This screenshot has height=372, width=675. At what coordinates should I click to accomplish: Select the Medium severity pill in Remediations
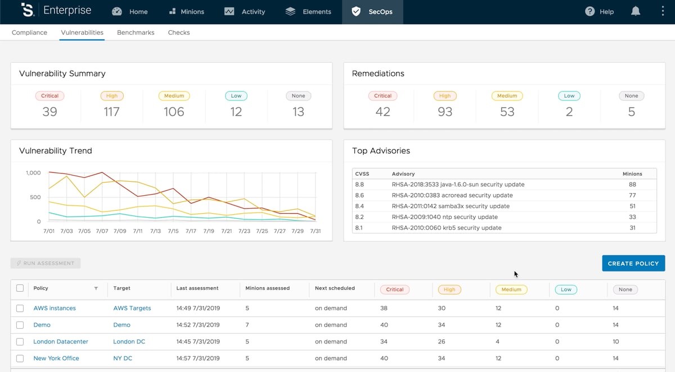pos(507,96)
